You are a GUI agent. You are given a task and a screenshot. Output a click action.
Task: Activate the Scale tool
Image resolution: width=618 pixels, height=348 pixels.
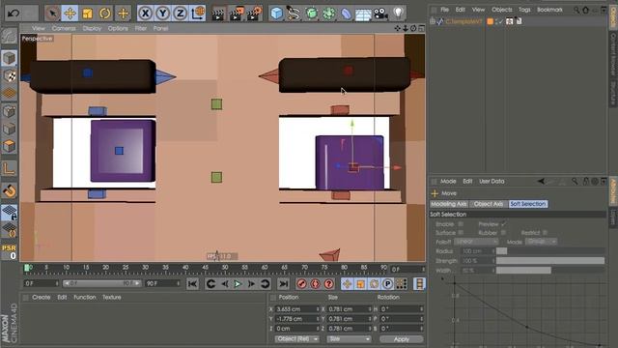point(87,14)
